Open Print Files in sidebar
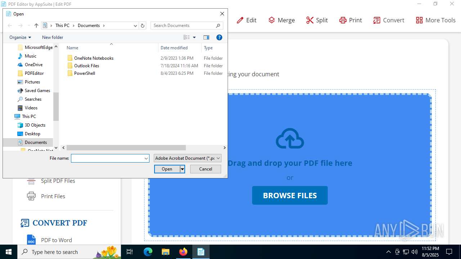 pos(53,196)
